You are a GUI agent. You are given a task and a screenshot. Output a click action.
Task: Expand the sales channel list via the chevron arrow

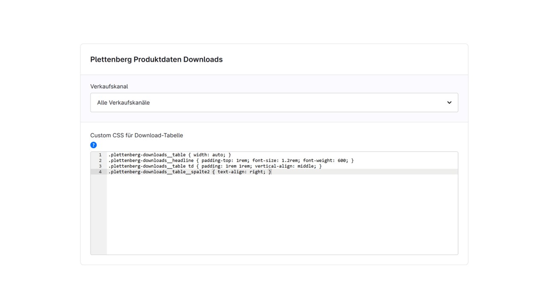(x=449, y=103)
